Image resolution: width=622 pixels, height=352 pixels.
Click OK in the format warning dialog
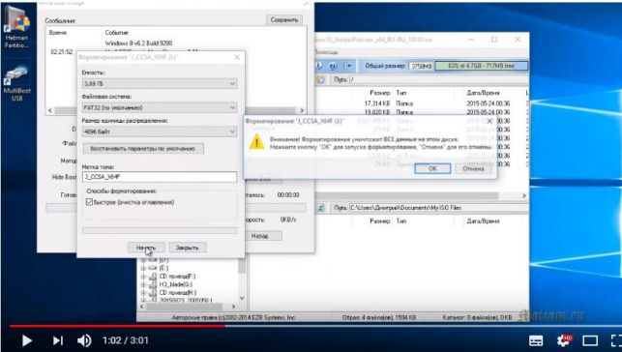(432, 168)
